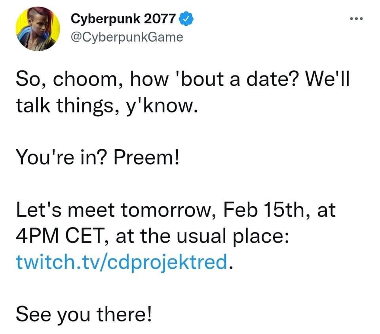The height and width of the screenshot is (334, 380).
Task: Click the text "talk things, y'know."
Action: click(107, 106)
